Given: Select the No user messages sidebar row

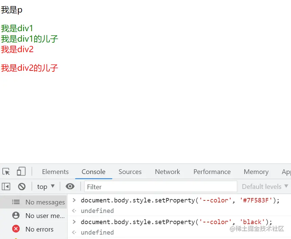Looking at the screenshot, I should coord(34,215).
